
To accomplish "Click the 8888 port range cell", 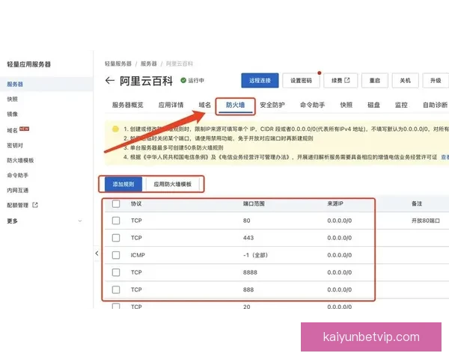I will point(250,272).
